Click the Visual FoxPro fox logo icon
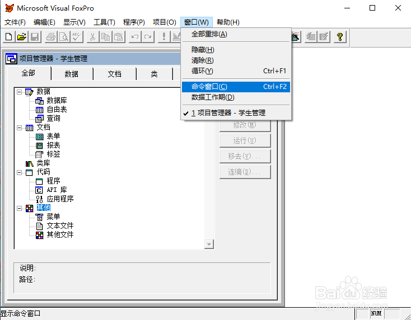 pyautogui.click(x=10, y=8)
